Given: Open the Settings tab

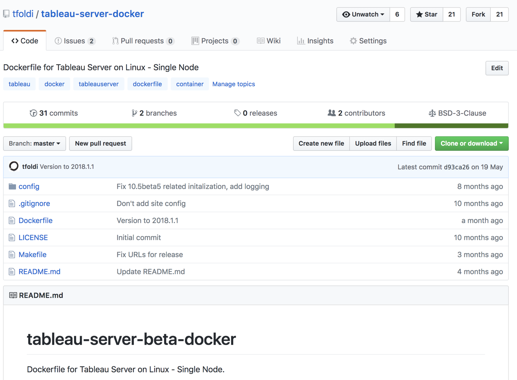Looking at the screenshot, I should (368, 41).
